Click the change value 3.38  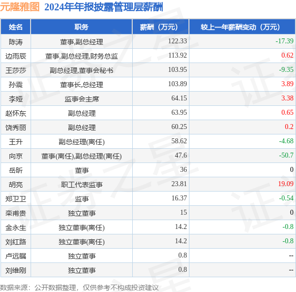[x=287, y=98]
